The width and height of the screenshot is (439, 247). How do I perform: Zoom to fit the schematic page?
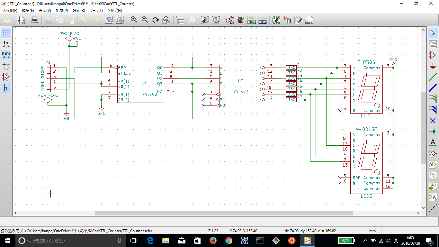pos(166,20)
